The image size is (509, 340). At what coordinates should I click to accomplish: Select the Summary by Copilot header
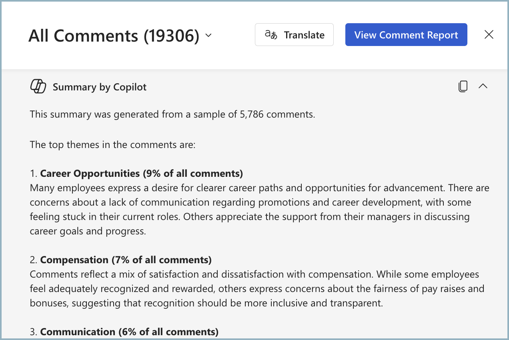99,86
